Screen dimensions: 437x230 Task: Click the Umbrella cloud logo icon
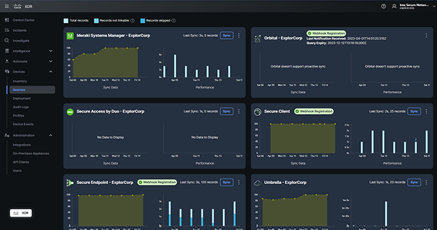click(257, 183)
